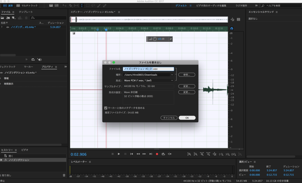This screenshot has height=183, width=302.
Task: Select the Paintbrush selection tool
Action: pyautogui.click(x=99, y=5)
